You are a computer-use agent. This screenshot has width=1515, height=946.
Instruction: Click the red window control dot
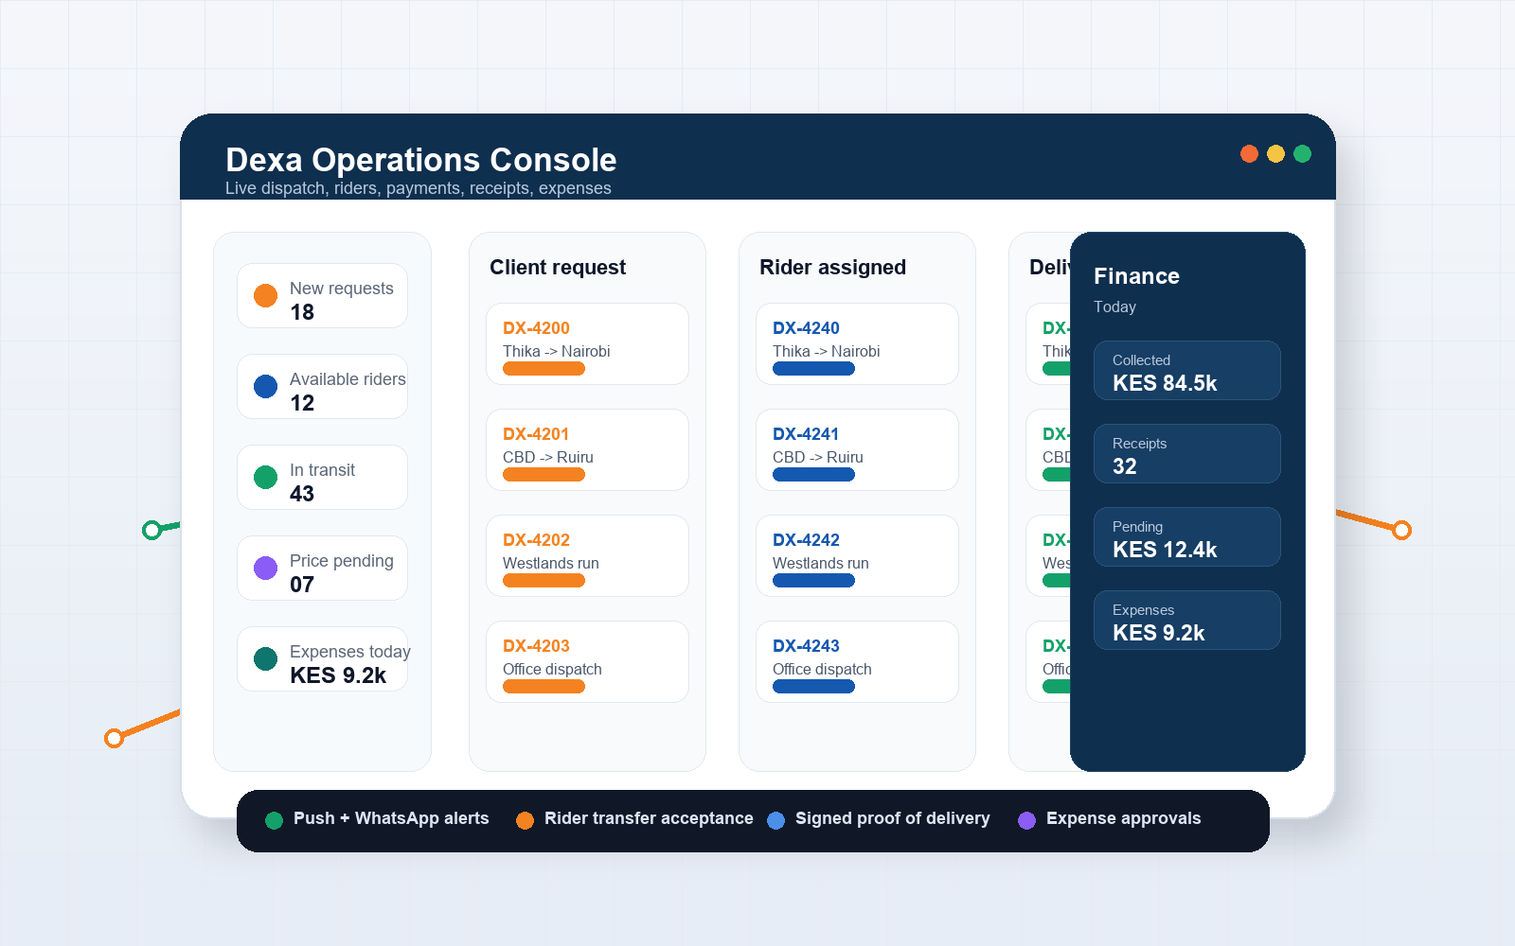pos(1250,153)
